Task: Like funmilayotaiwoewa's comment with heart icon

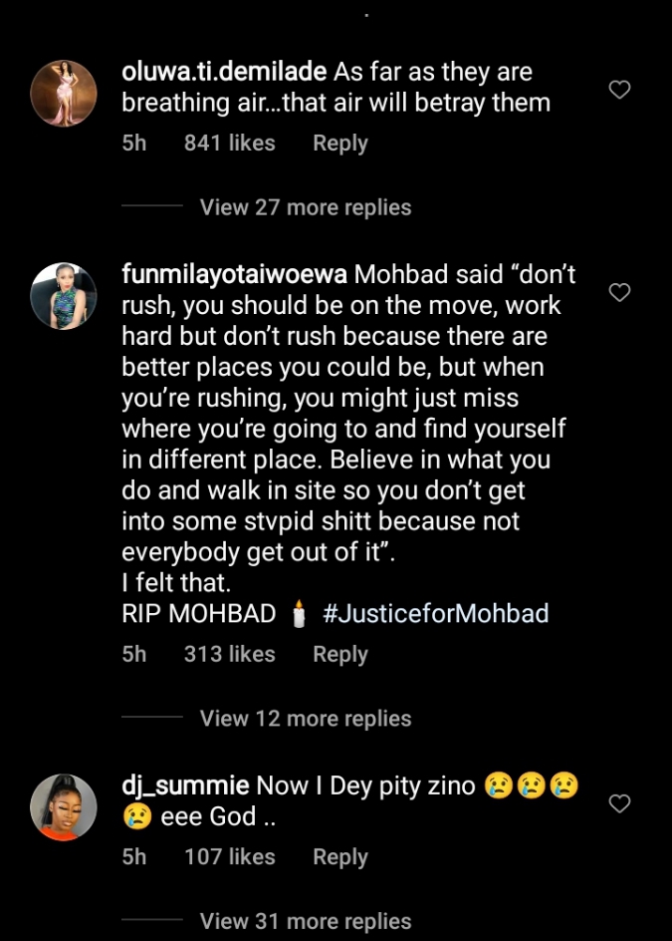Action: click(x=619, y=292)
